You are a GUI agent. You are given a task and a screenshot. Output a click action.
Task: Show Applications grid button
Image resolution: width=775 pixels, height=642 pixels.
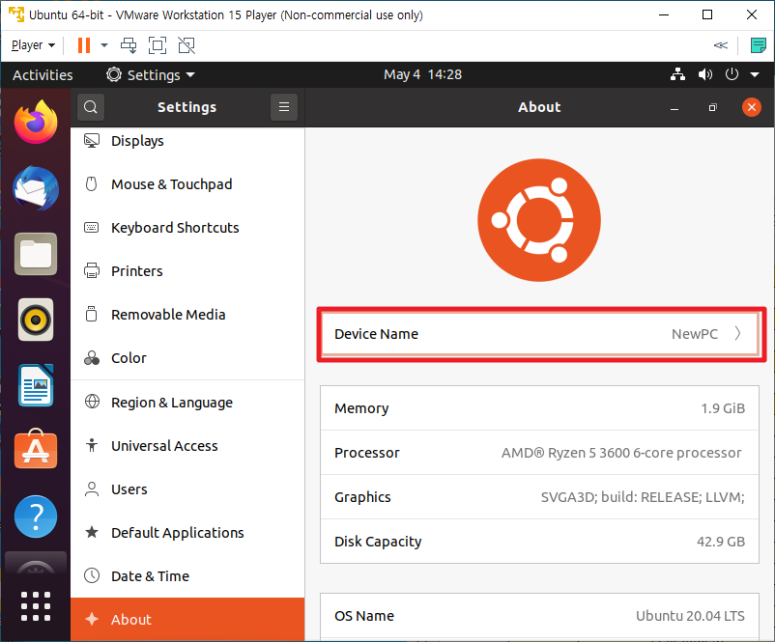click(36, 606)
